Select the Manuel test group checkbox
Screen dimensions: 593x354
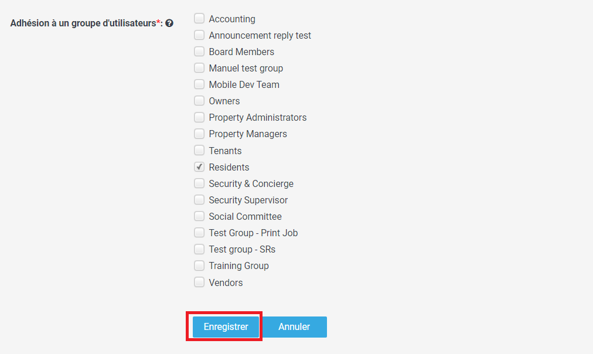coord(199,68)
